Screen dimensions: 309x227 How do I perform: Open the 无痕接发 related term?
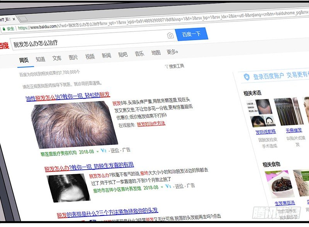[294, 130]
